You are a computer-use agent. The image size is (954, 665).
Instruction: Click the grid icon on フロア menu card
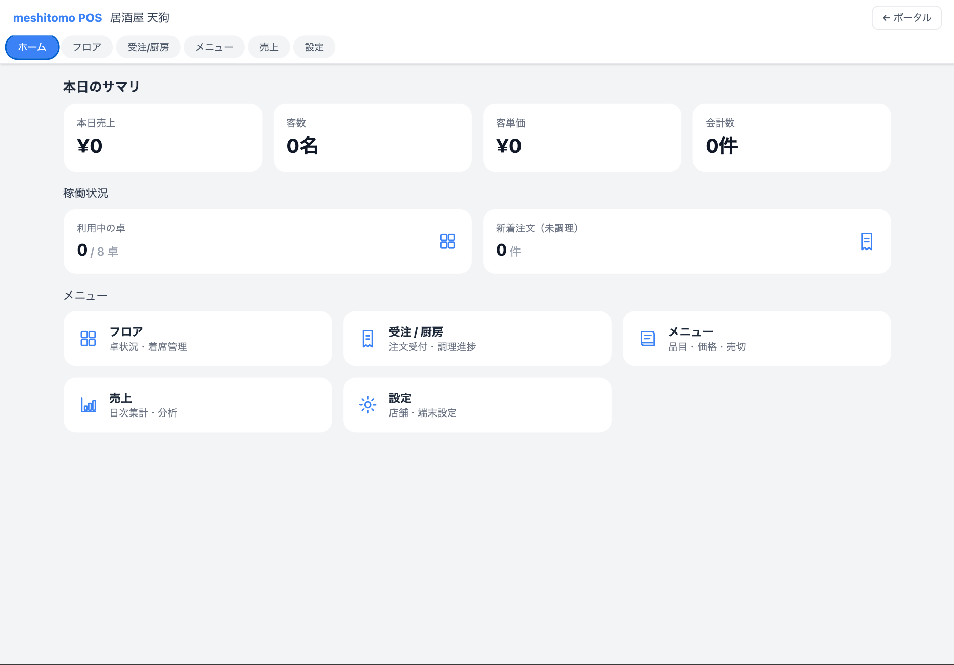tap(88, 339)
